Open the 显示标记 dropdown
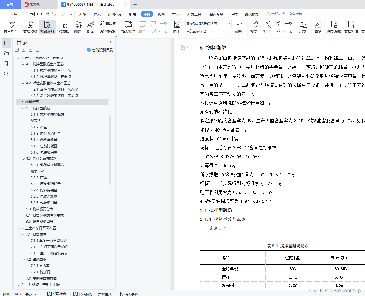Image resolution: width=365 pixels, height=296 pixels. [x=198, y=31]
